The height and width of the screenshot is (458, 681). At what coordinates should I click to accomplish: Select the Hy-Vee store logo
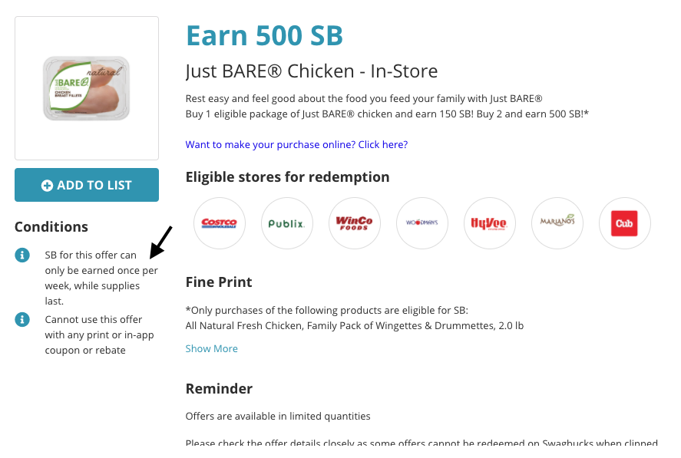[490, 223]
